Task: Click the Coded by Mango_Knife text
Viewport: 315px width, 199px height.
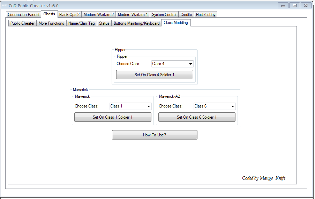Action: tap(264, 178)
